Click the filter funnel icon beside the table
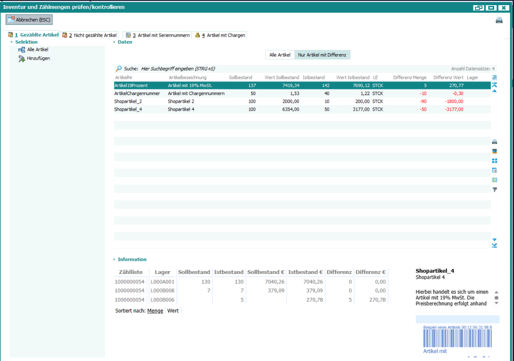514x361 pixels. click(495, 190)
